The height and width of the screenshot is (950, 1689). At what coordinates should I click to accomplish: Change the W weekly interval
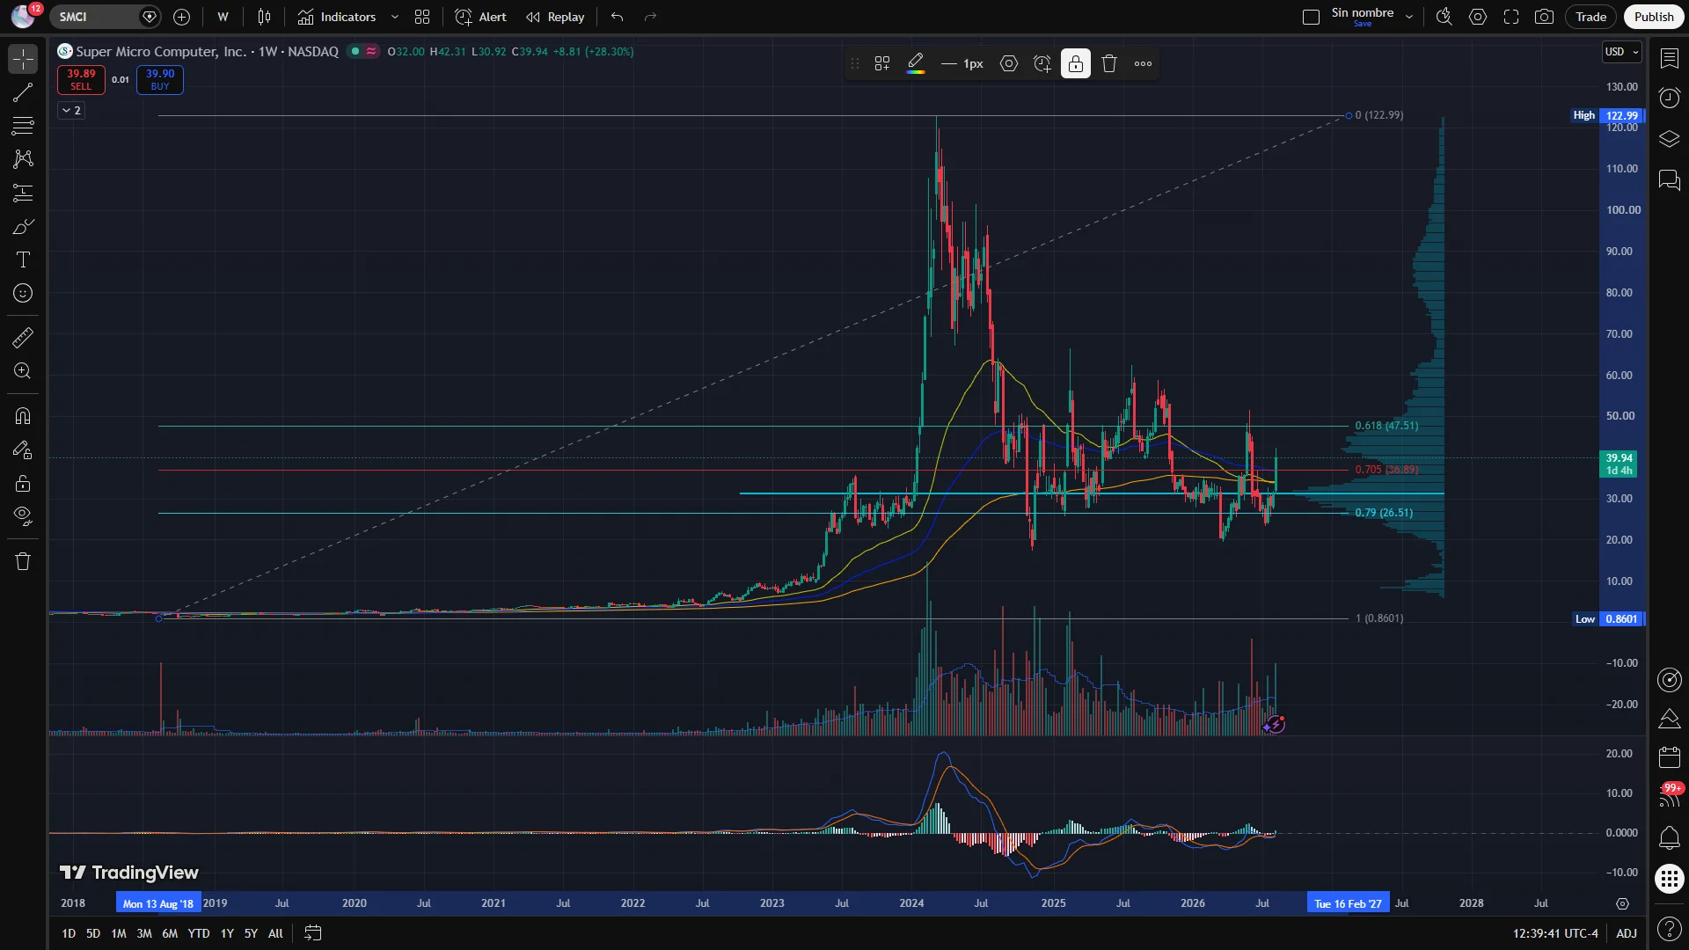coord(223,17)
